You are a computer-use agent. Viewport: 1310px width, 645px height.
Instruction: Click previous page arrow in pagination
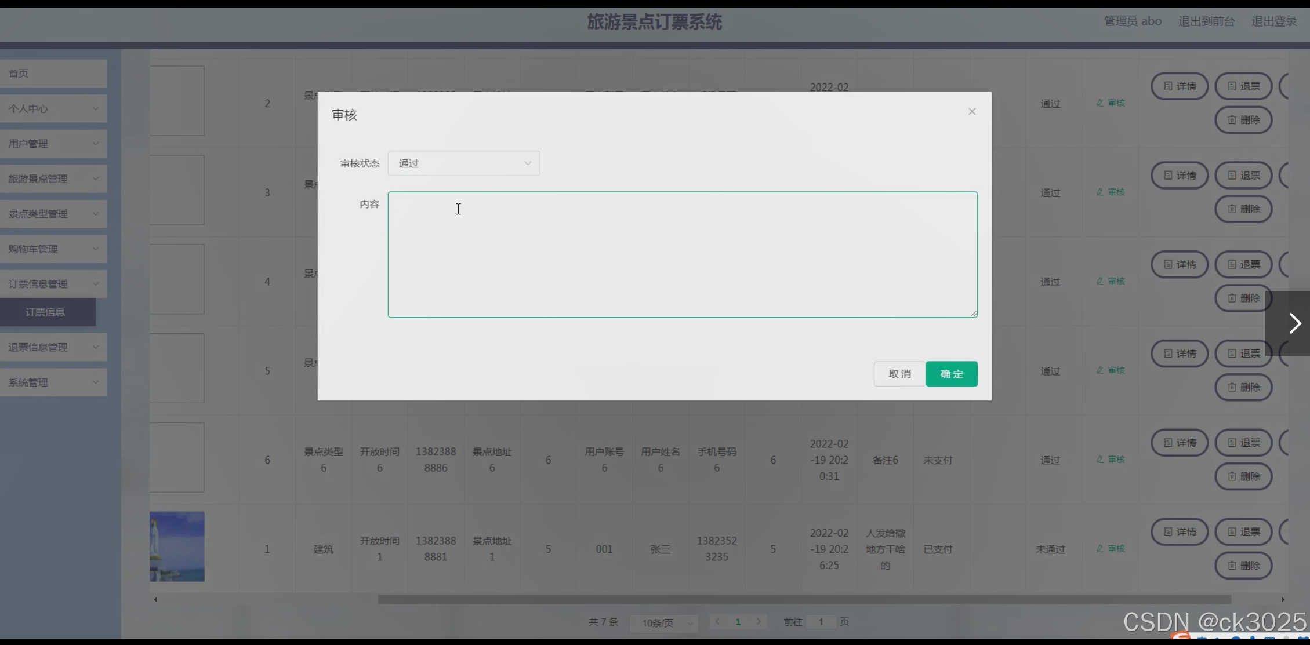pos(718,622)
